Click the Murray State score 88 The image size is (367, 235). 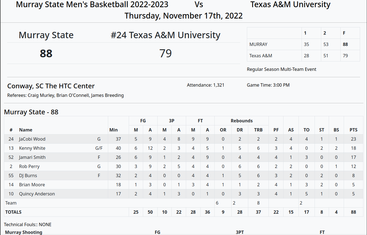pos(46,53)
